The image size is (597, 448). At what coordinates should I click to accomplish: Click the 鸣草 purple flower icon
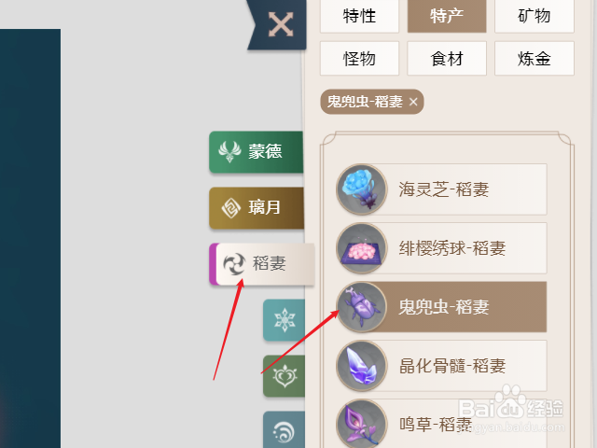tap(362, 424)
